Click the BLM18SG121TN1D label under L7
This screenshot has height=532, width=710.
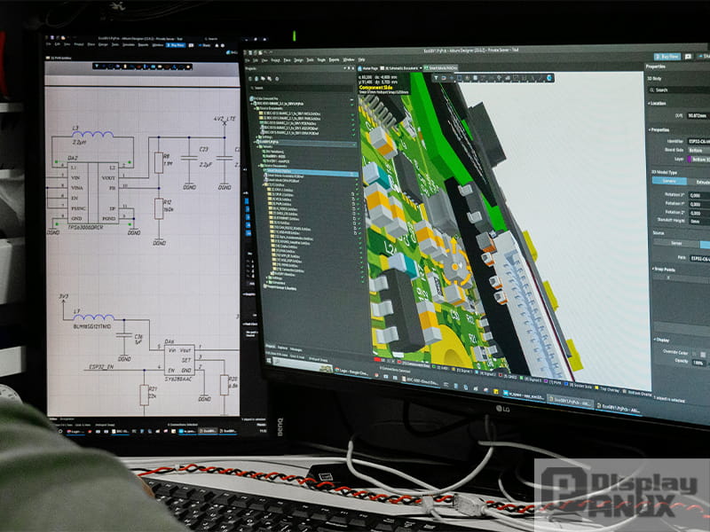pyautogui.click(x=92, y=326)
